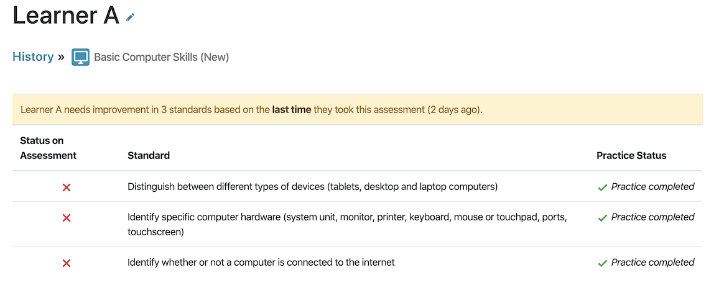Click the red X for device types standard
Image resolution: width=719 pixels, height=293 pixels.
[67, 187]
